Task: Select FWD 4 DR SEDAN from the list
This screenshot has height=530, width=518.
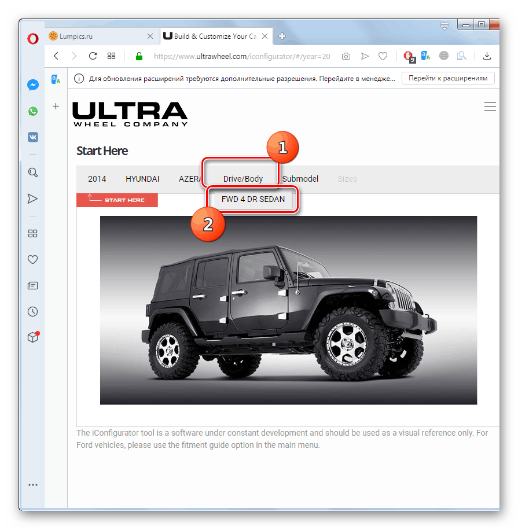Action: 252,199
